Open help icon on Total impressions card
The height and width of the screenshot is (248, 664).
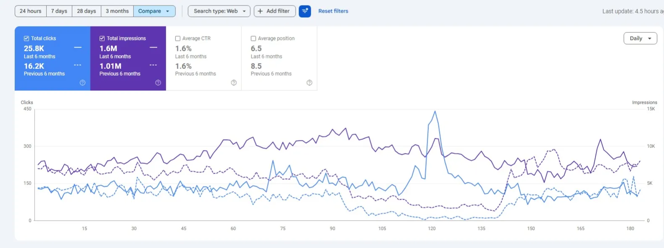click(158, 83)
